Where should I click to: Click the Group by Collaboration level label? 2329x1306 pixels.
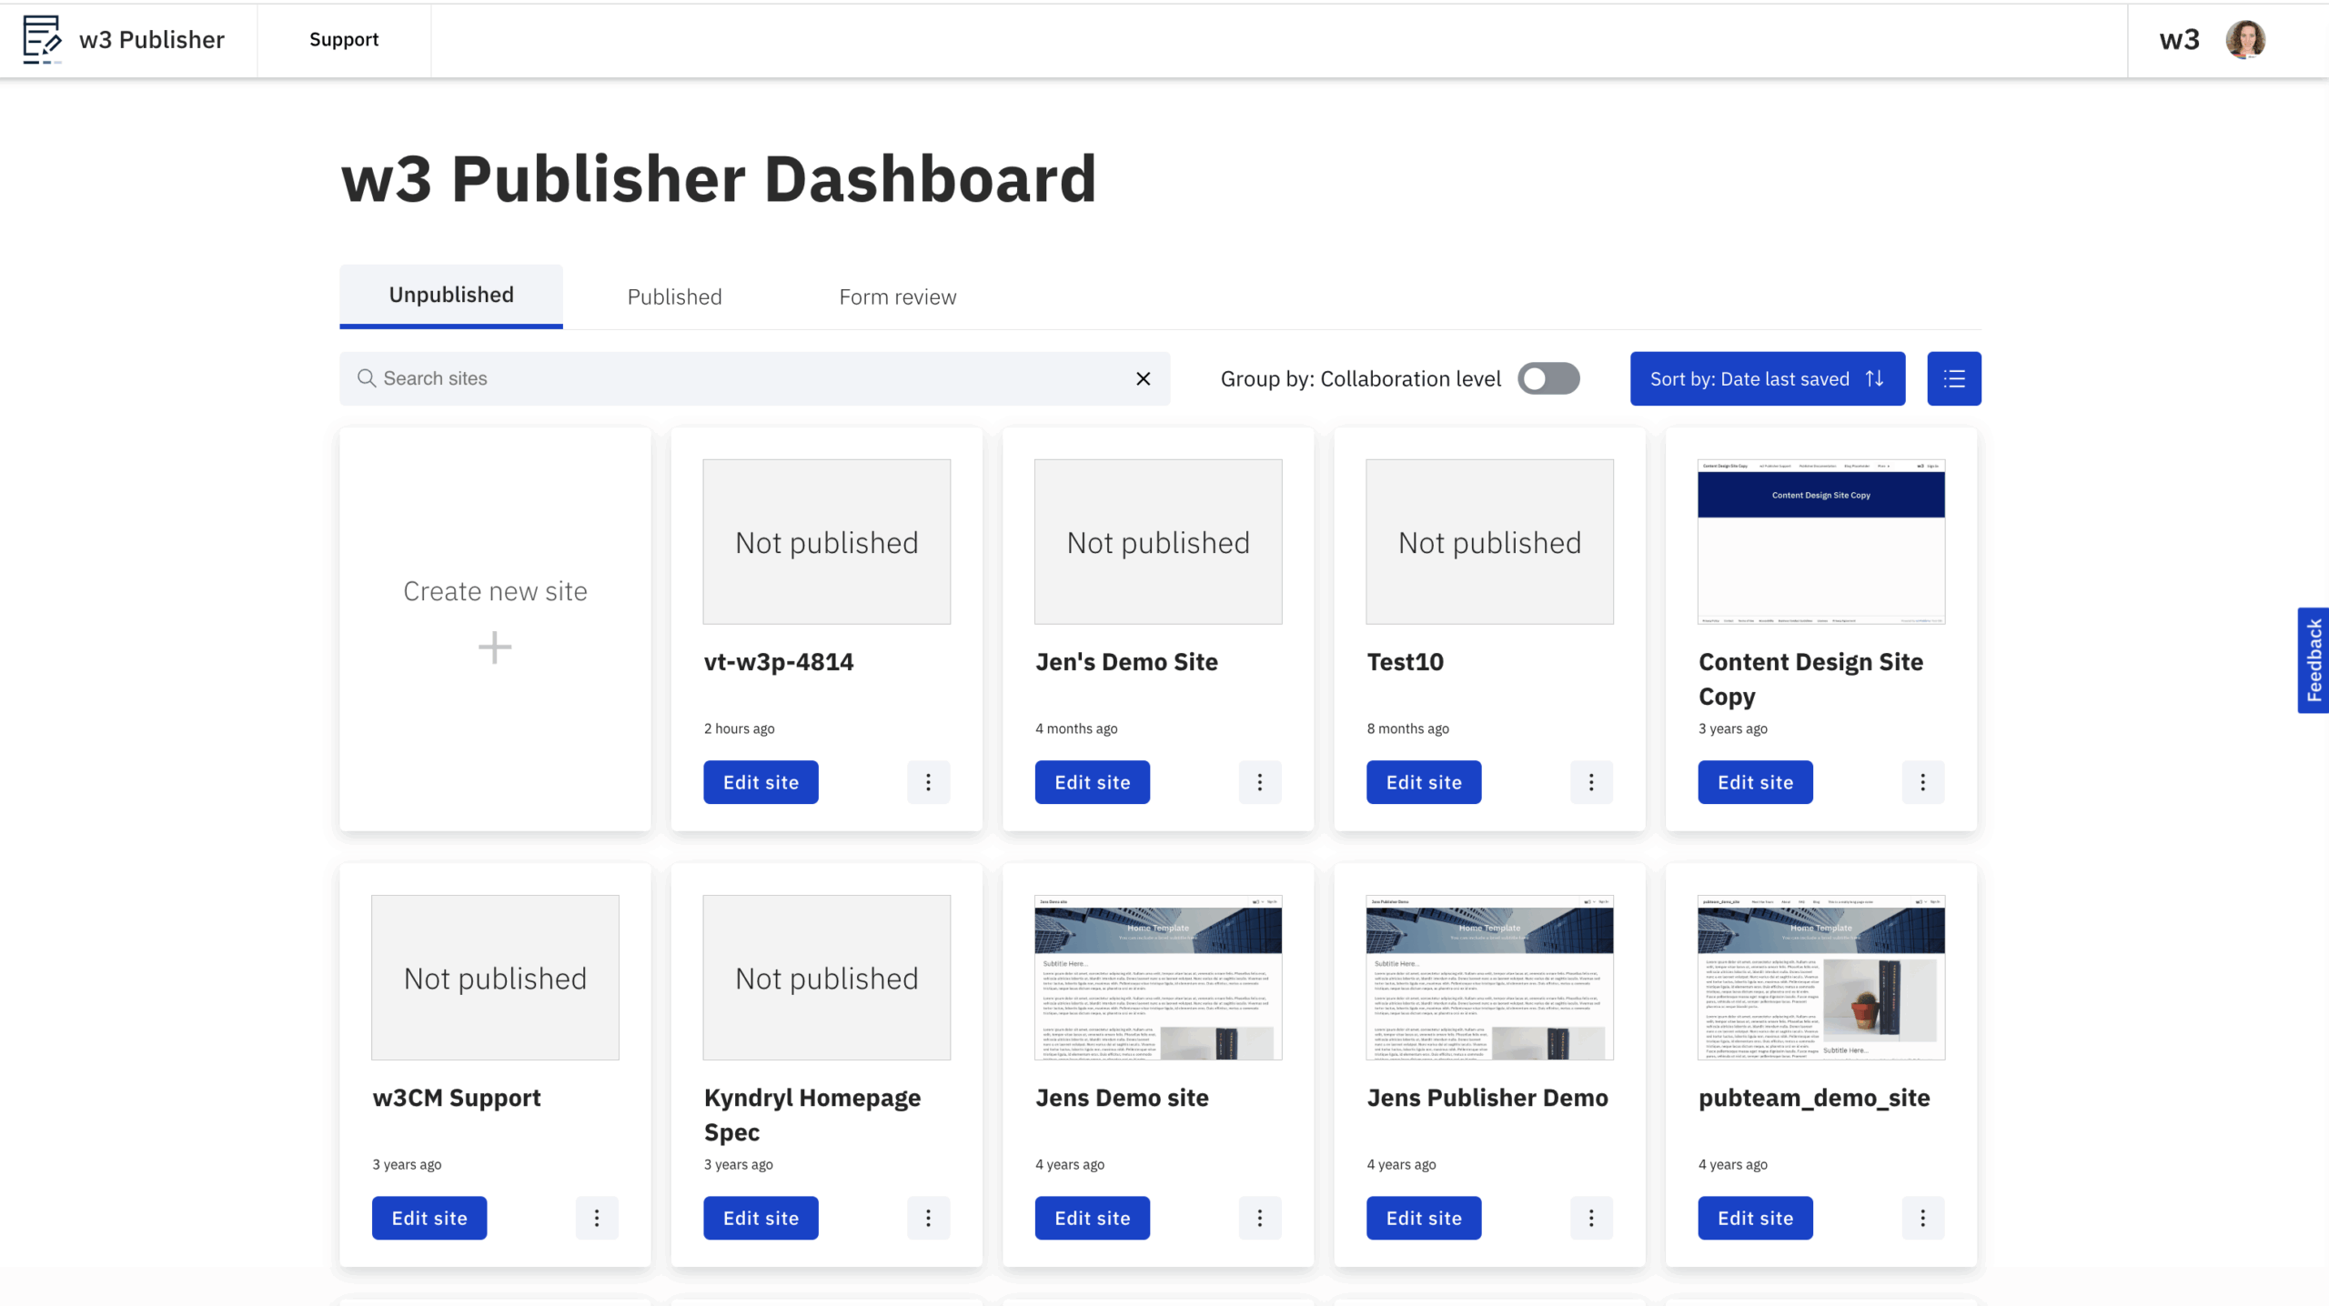click(x=1360, y=379)
